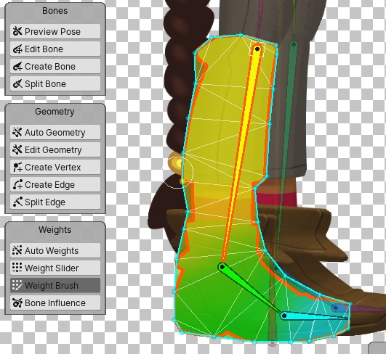Select Create Bone label

[50, 67]
